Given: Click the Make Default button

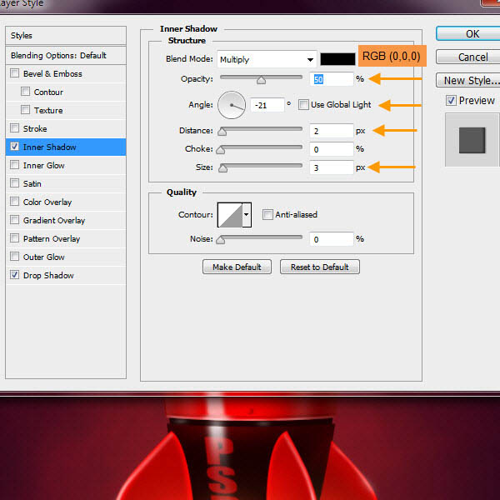Looking at the screenshot, I should 237,267.
